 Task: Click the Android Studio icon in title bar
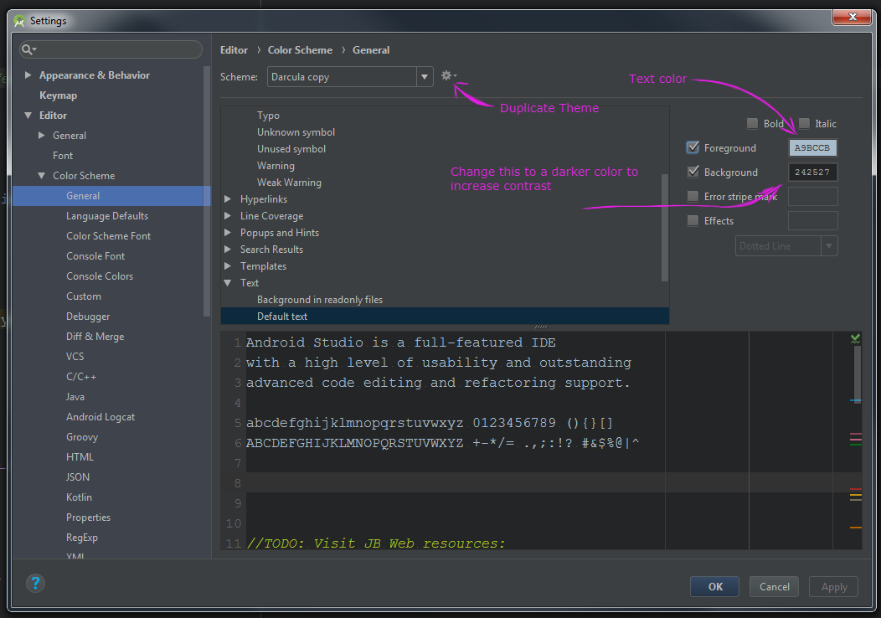click(19, 21)
